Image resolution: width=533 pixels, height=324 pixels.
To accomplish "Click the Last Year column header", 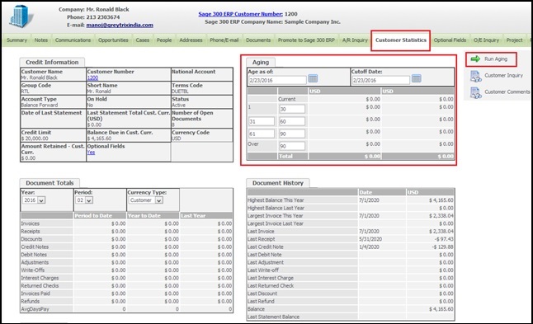I will tap(193, 216).
